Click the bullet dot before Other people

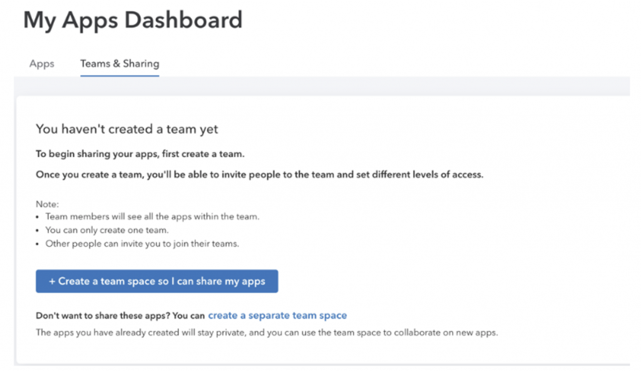point(38,245)
